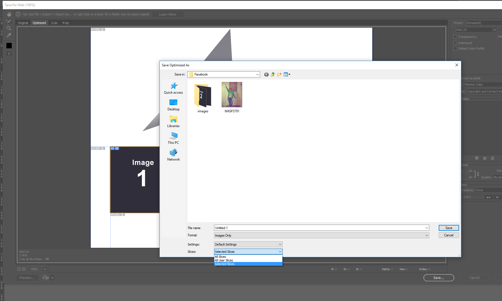The height and width of the screenshot is (301, 502).
Task: Enable the Transparency checkbox
Action: tap(455, 37)
